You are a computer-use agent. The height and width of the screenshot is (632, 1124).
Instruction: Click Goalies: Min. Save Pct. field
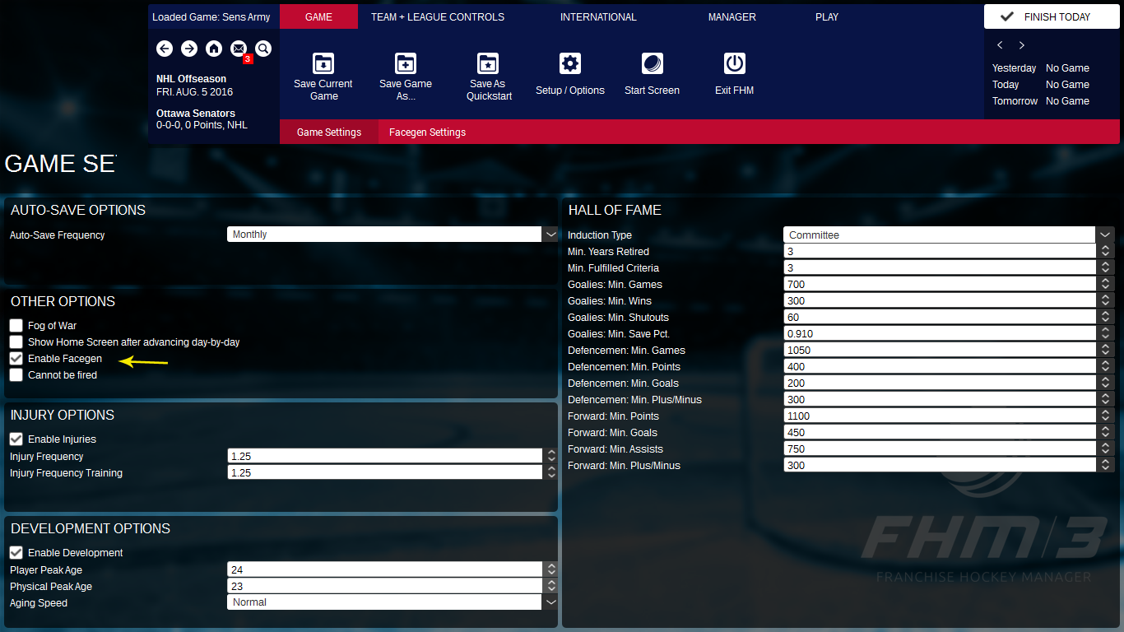(x=941, y=333)
